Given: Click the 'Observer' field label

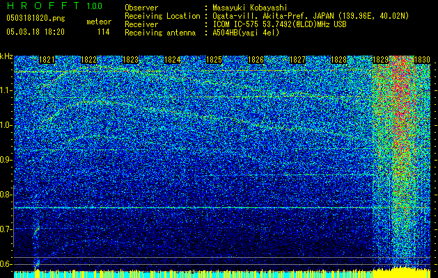Looking at the screenshot, I should tap(141, 8).
